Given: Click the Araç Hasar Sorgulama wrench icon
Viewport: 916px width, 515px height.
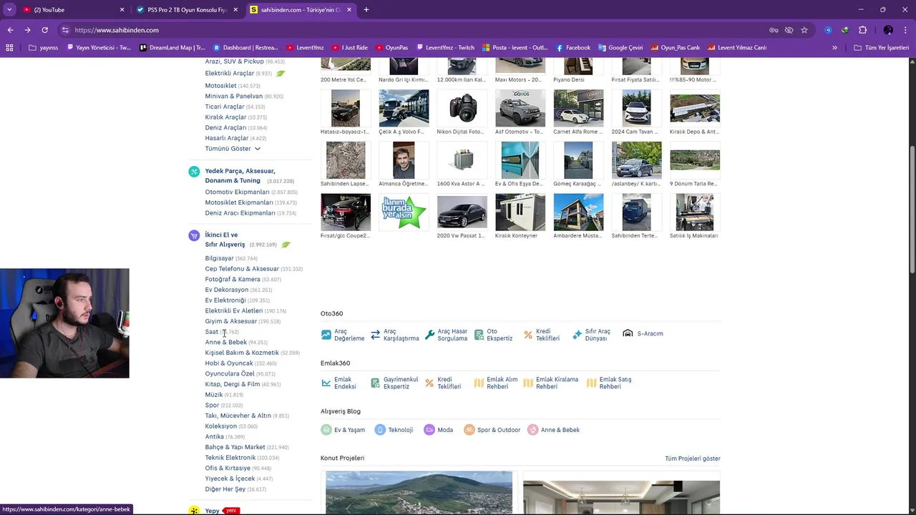Looking at the screenshot, I should click(x=429, y=335).
